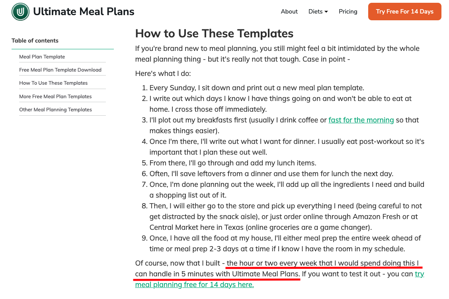Viewport: 449px width, 299px height.
Task: Click the Ultimate Meal Plans logo icon
Action: click(20, 12)
